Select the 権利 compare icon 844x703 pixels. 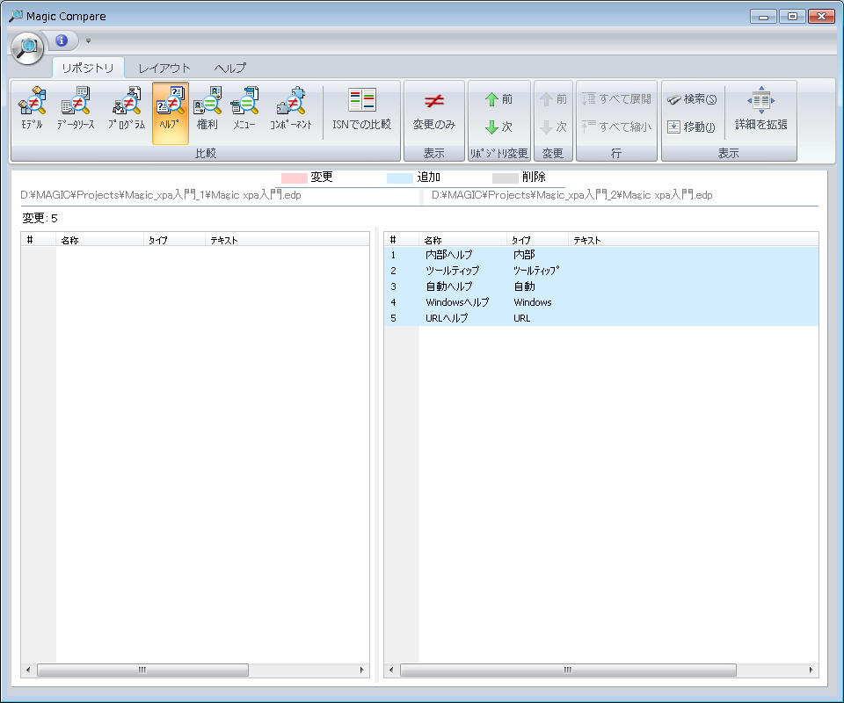207,109
